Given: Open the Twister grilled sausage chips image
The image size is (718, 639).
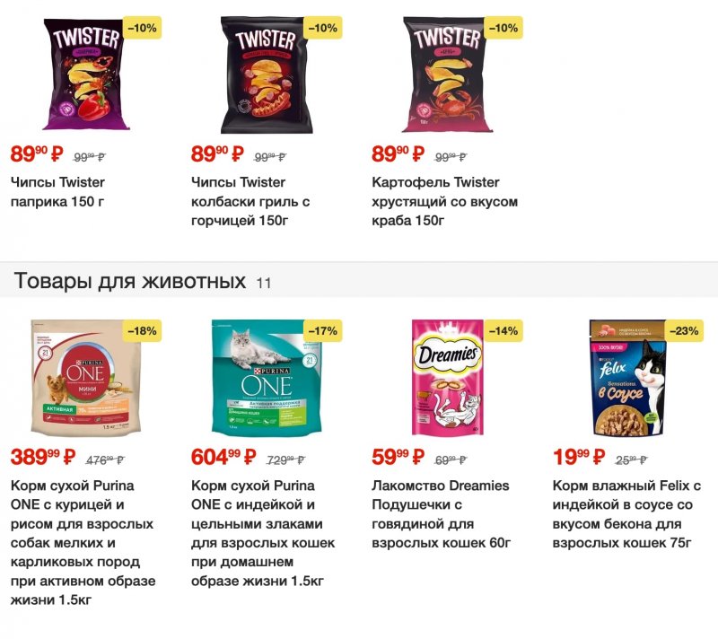Looking at the screenshot, I should click(267, 75).
